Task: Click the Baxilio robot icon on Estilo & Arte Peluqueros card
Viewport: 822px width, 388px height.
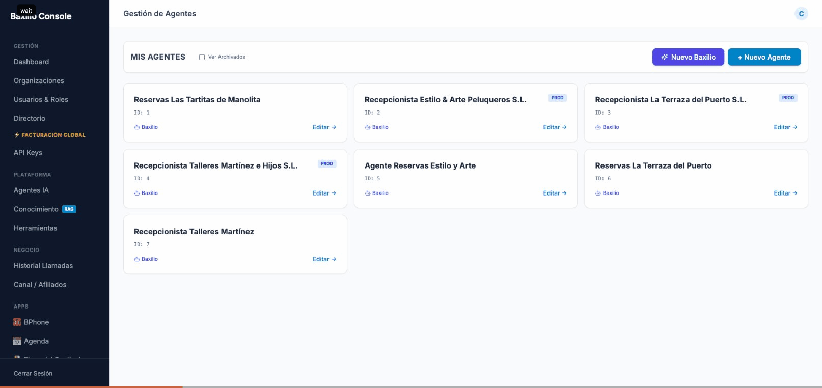Action: tap(368, 127)
